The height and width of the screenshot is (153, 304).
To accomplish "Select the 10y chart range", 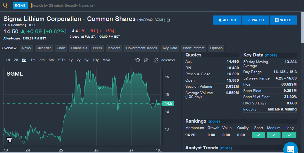I will pyautogui.click(x=95, y=60).
